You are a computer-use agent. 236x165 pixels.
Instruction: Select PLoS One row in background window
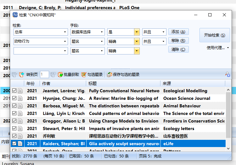coord(118,8)
